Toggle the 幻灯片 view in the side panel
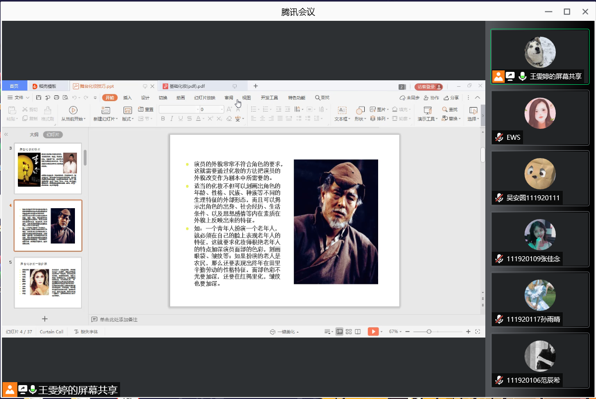Screen dimensions: 596x399 point(53,134)
